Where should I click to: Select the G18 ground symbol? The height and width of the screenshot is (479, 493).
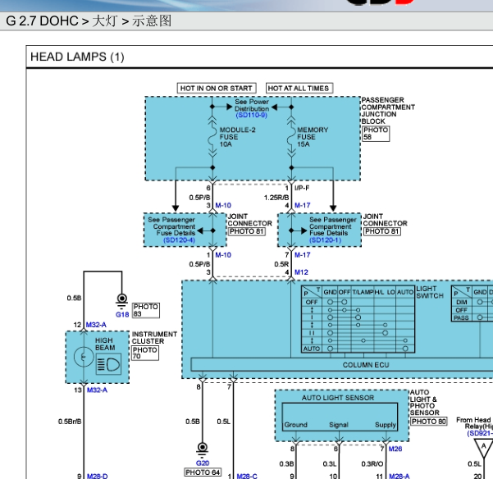pyautogui.click(x=122, y=302)
